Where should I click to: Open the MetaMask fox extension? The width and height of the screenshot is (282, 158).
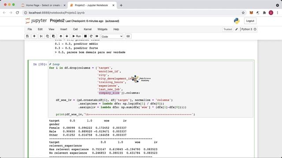click(251, 13)
